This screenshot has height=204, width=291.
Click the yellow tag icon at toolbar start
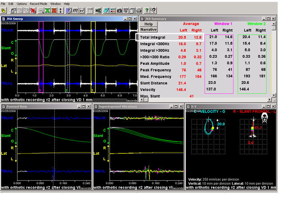(4, 10)
